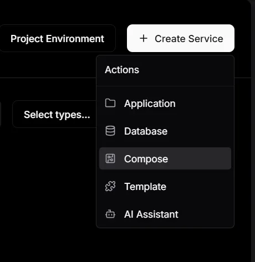The height and width of the screenshot is (262, 255).
Task: Select the highlighted Compose option
Action: pyautogui.click(x=165, y=158)
